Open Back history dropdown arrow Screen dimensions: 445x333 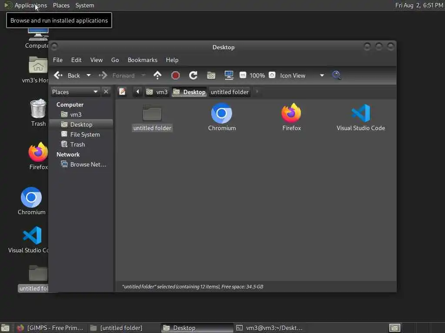pos(89,75)
